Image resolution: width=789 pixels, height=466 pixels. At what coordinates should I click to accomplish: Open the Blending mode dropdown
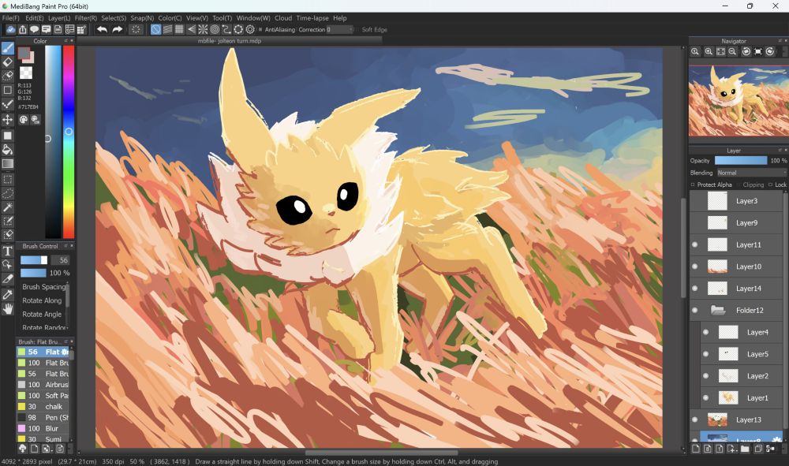[x=751, y=173]
